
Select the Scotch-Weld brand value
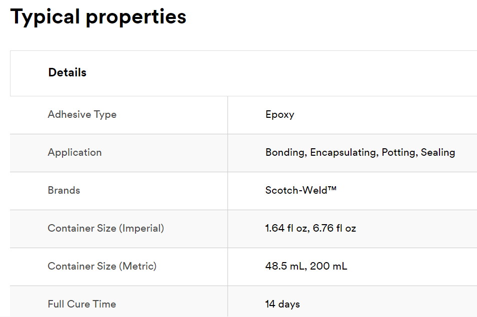click(x=301, y=190)
